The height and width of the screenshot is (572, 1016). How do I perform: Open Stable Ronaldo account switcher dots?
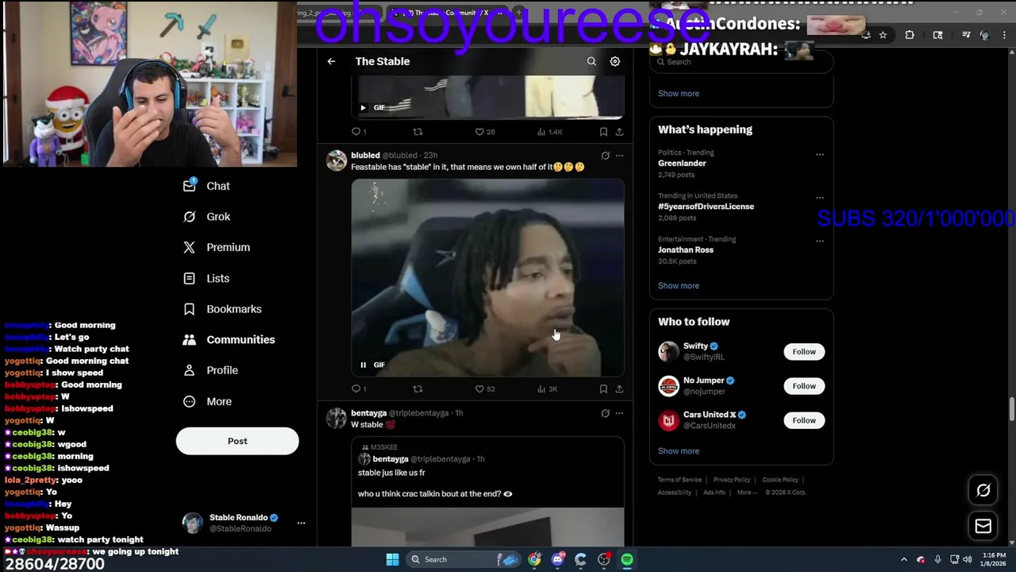coord(301,523)
